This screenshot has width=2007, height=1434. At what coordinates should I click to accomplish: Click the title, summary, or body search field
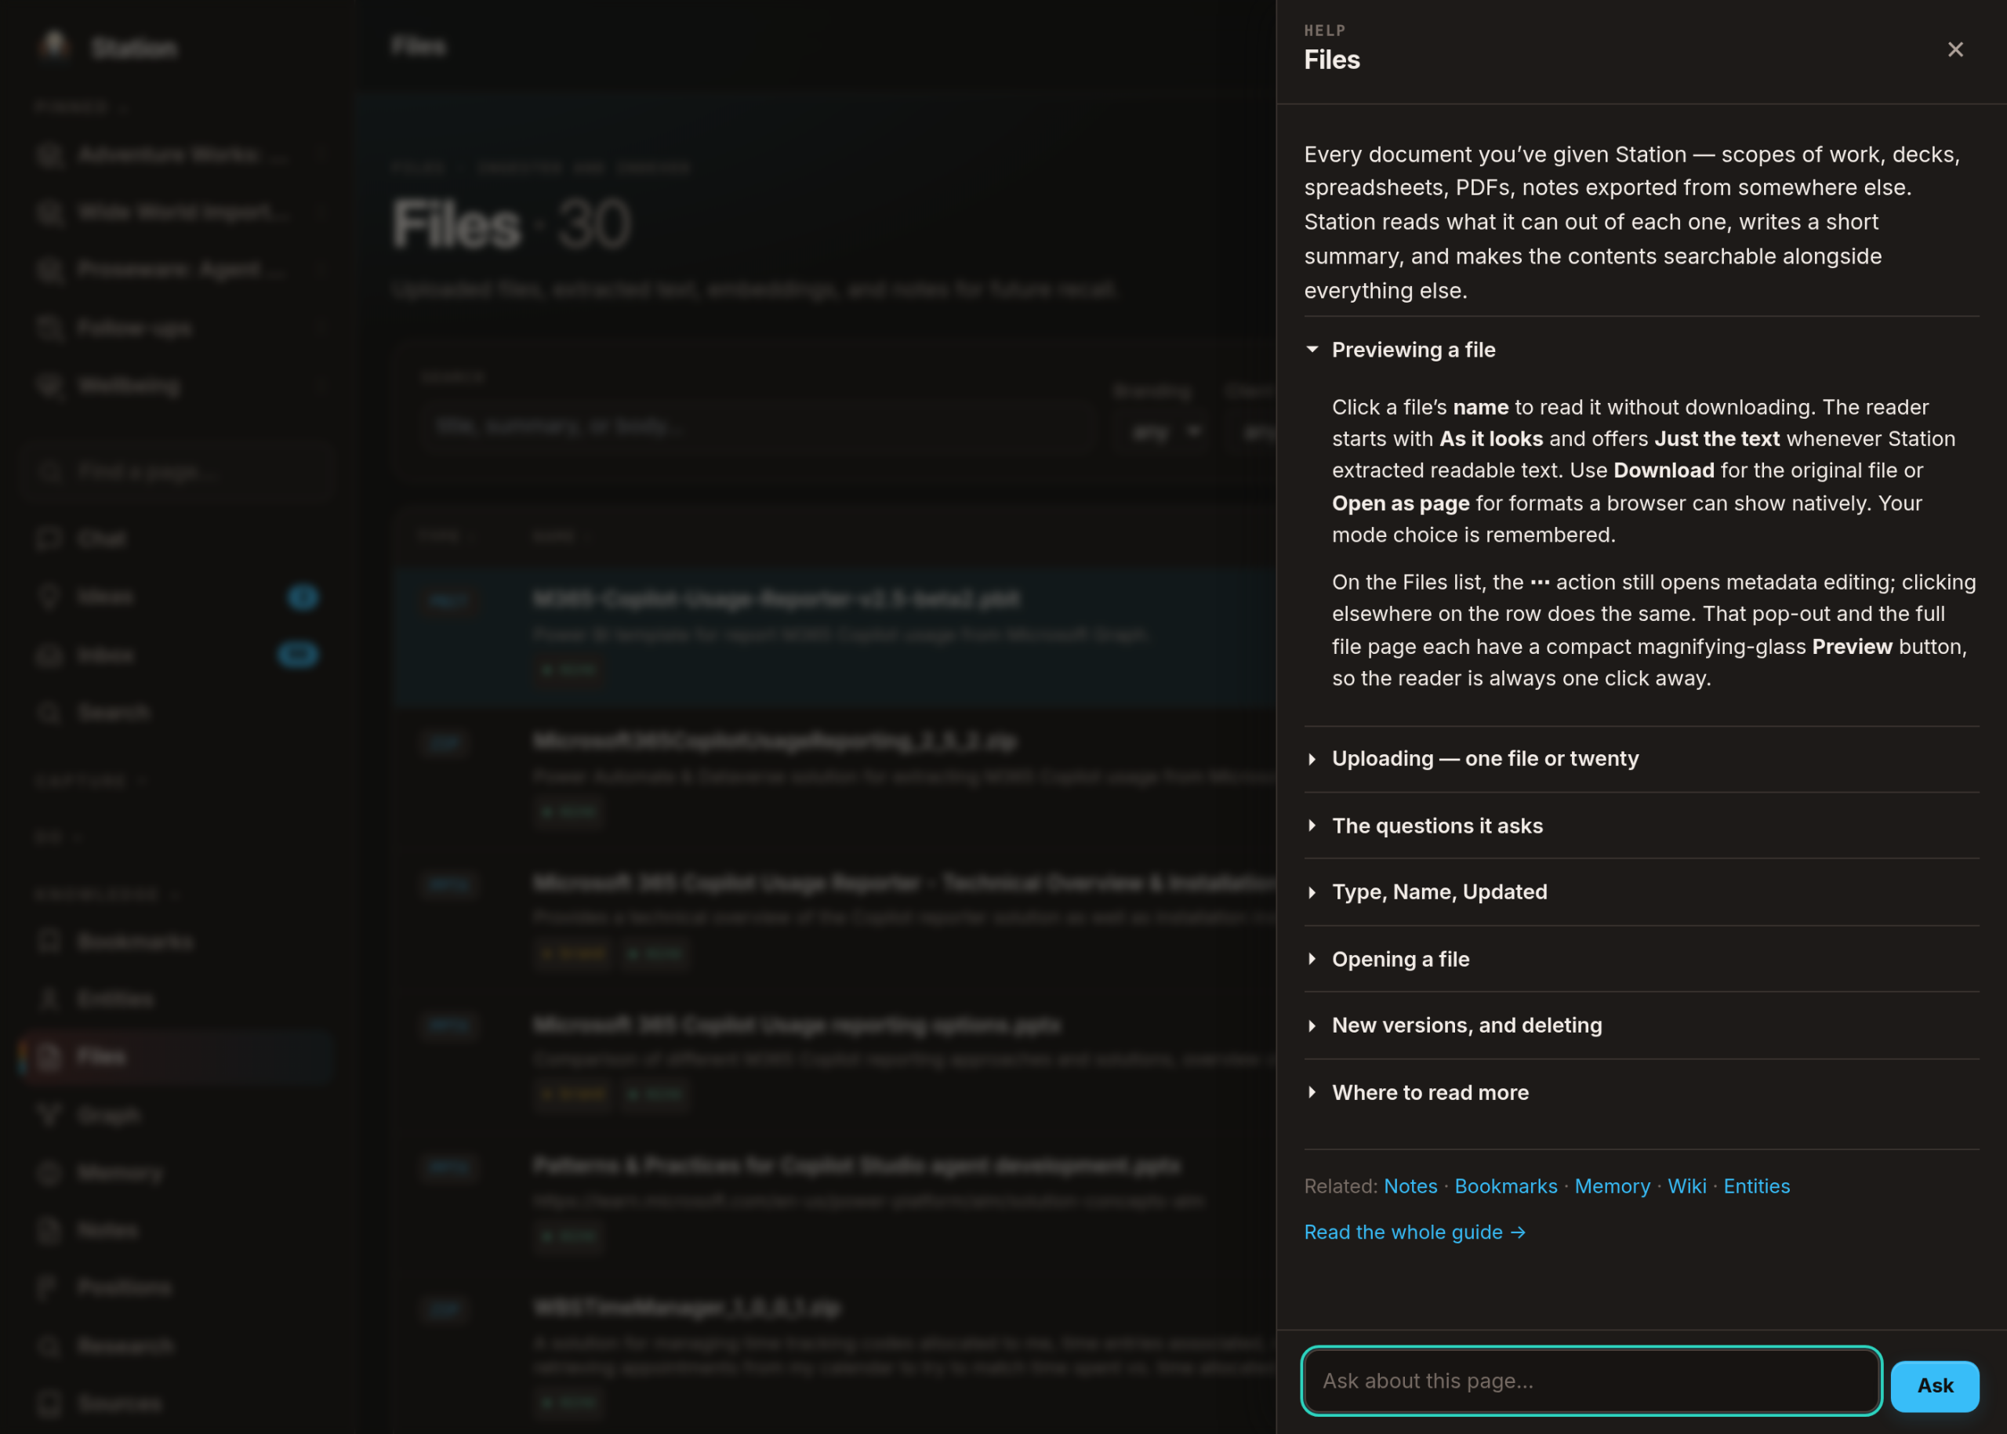pos(757,427)
